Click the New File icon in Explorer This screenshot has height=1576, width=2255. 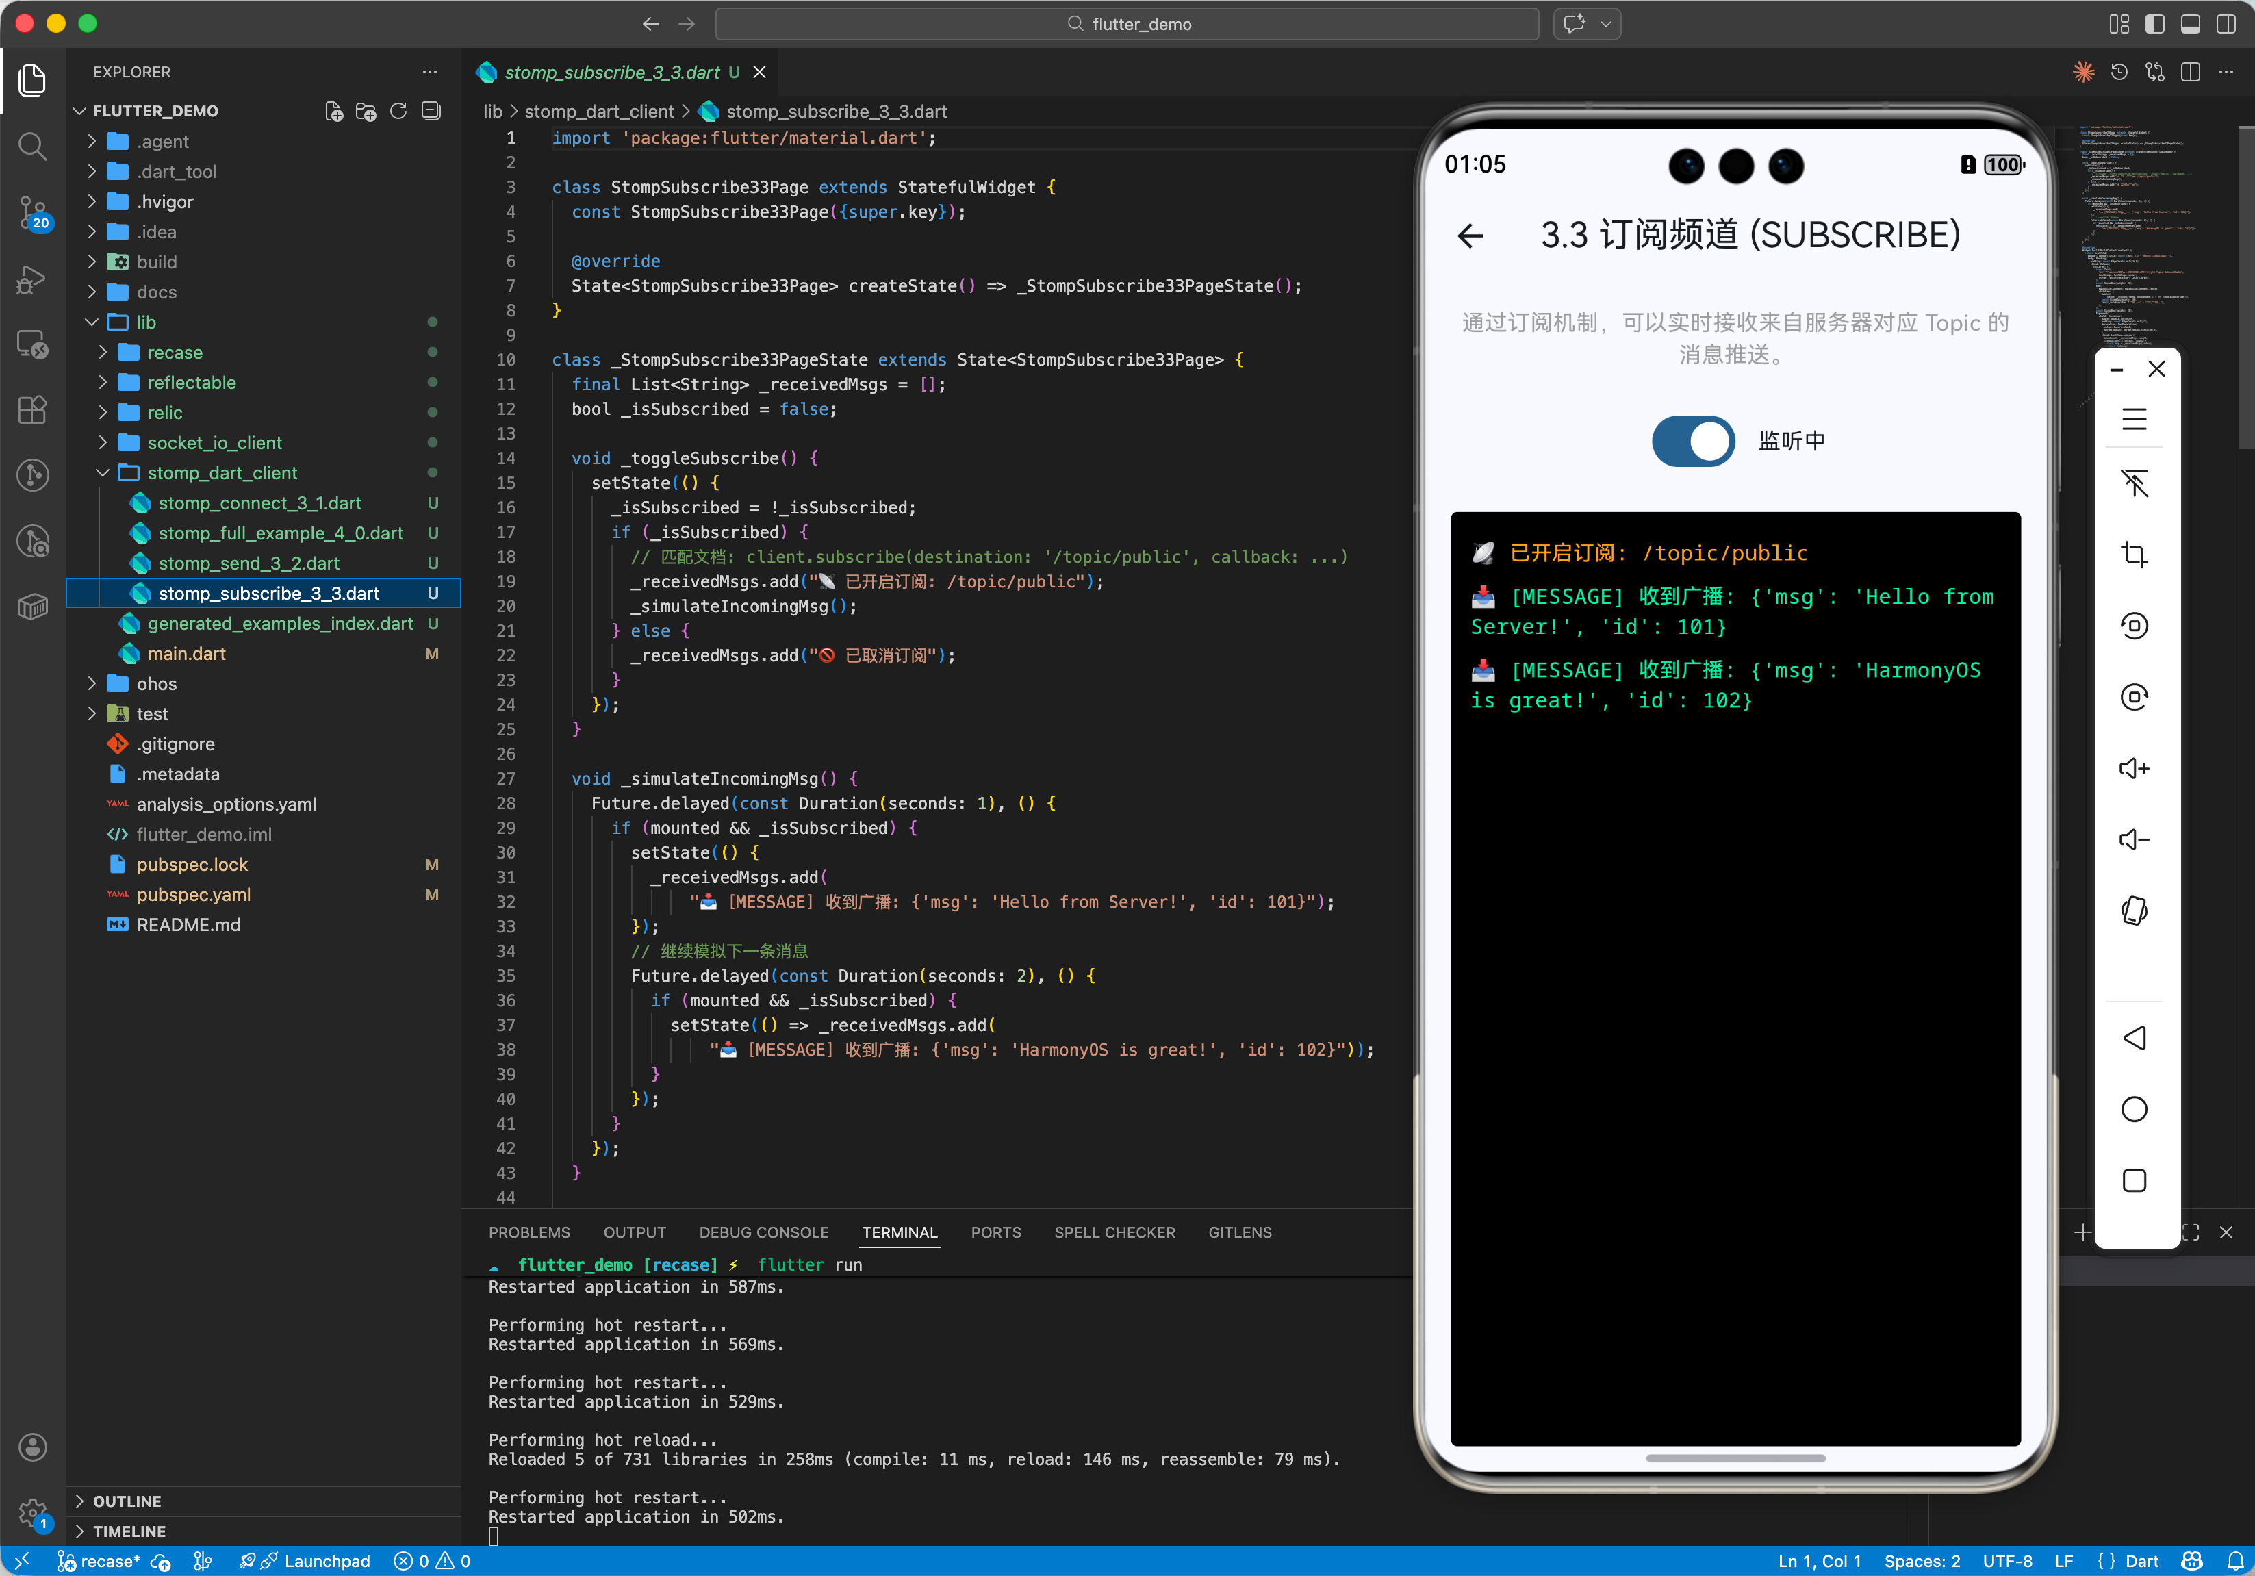pos(334,112)
